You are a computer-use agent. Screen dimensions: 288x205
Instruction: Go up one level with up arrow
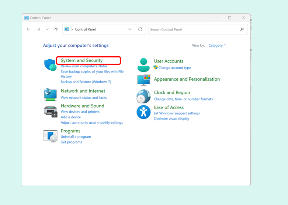[56, 29]
